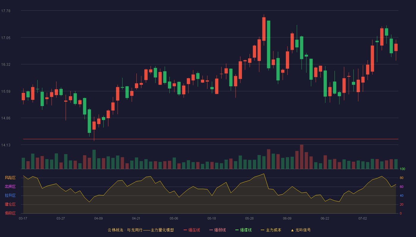Viewport: 416px width, 237px height.
Task: Click the 04-09 date label
Action: (98, 218)
